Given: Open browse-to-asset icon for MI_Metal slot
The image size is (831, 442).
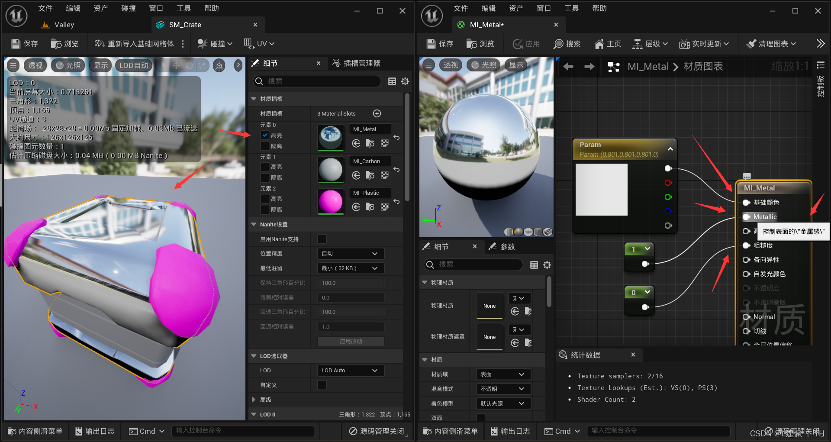Looking at the screenshot, I should coord(370,143).
